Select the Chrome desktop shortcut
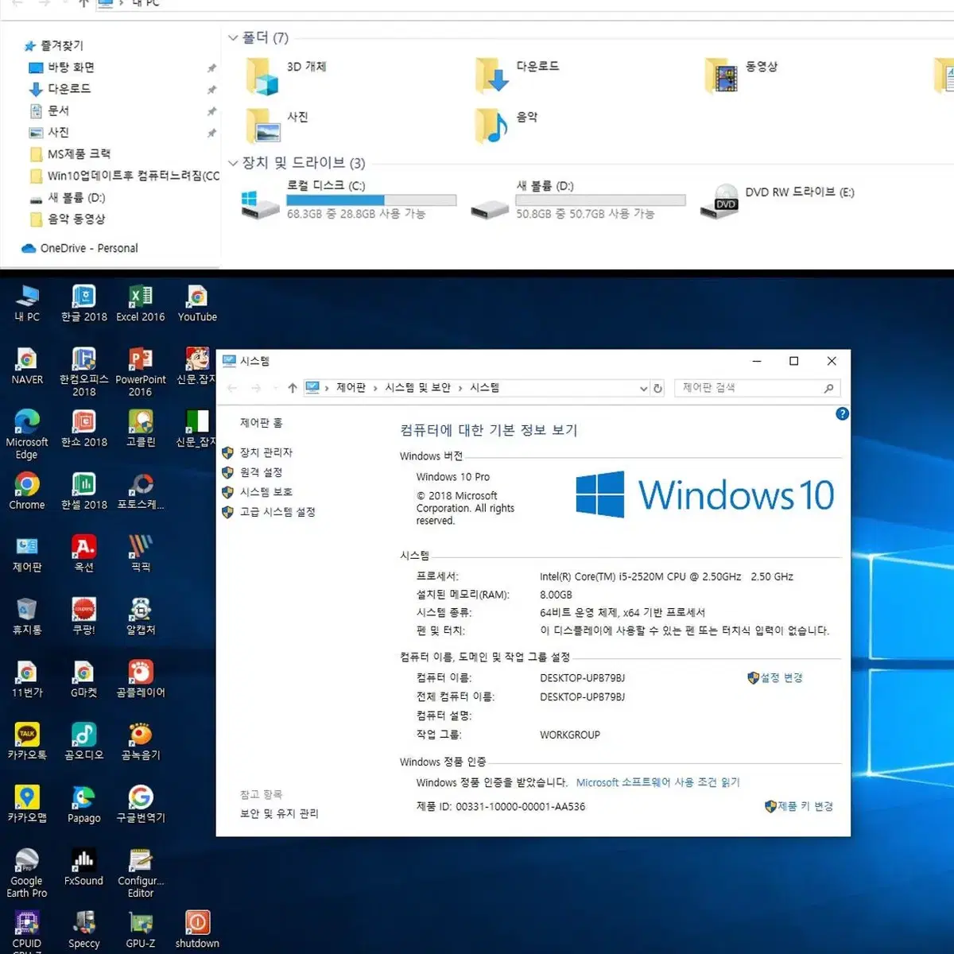This screenshot has height=954, width=954. click(x=27, y=492)
